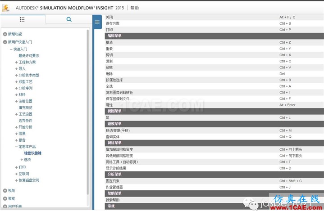Click the 建模菜单 section header
Viewport: 324px width, 211px height.
[x=214, y=124]
